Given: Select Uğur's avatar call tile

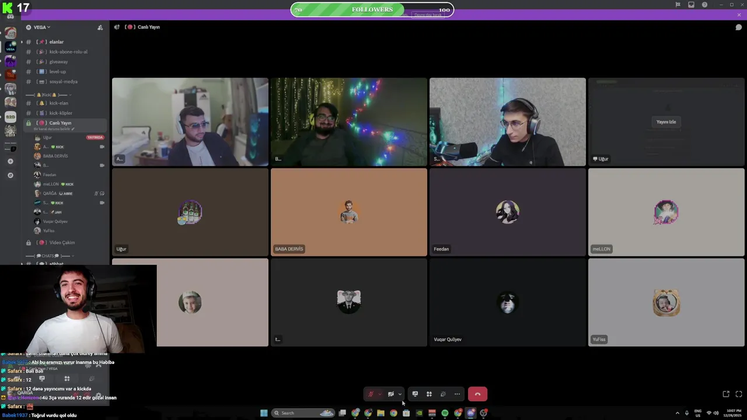Looking at the screenshot, I should point(190,212).
